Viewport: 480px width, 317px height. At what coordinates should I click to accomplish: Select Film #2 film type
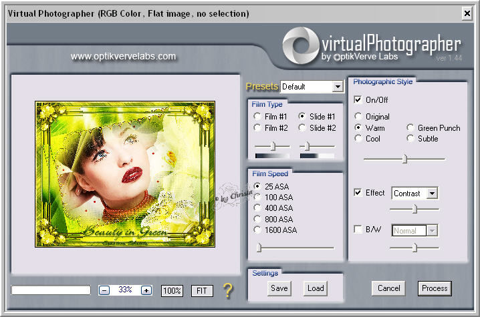pyautogui.click(x=257, y=127)
